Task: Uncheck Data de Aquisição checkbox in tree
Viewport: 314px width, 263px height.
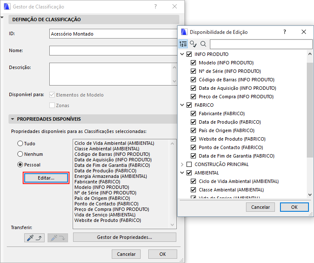Action: 193,88
